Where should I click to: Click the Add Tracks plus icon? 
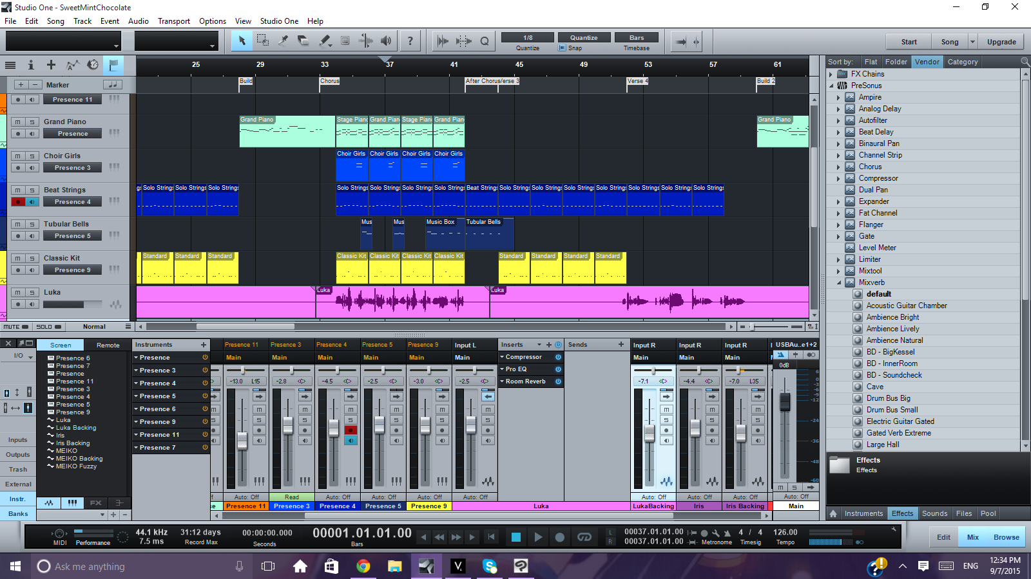click(51, 65)
